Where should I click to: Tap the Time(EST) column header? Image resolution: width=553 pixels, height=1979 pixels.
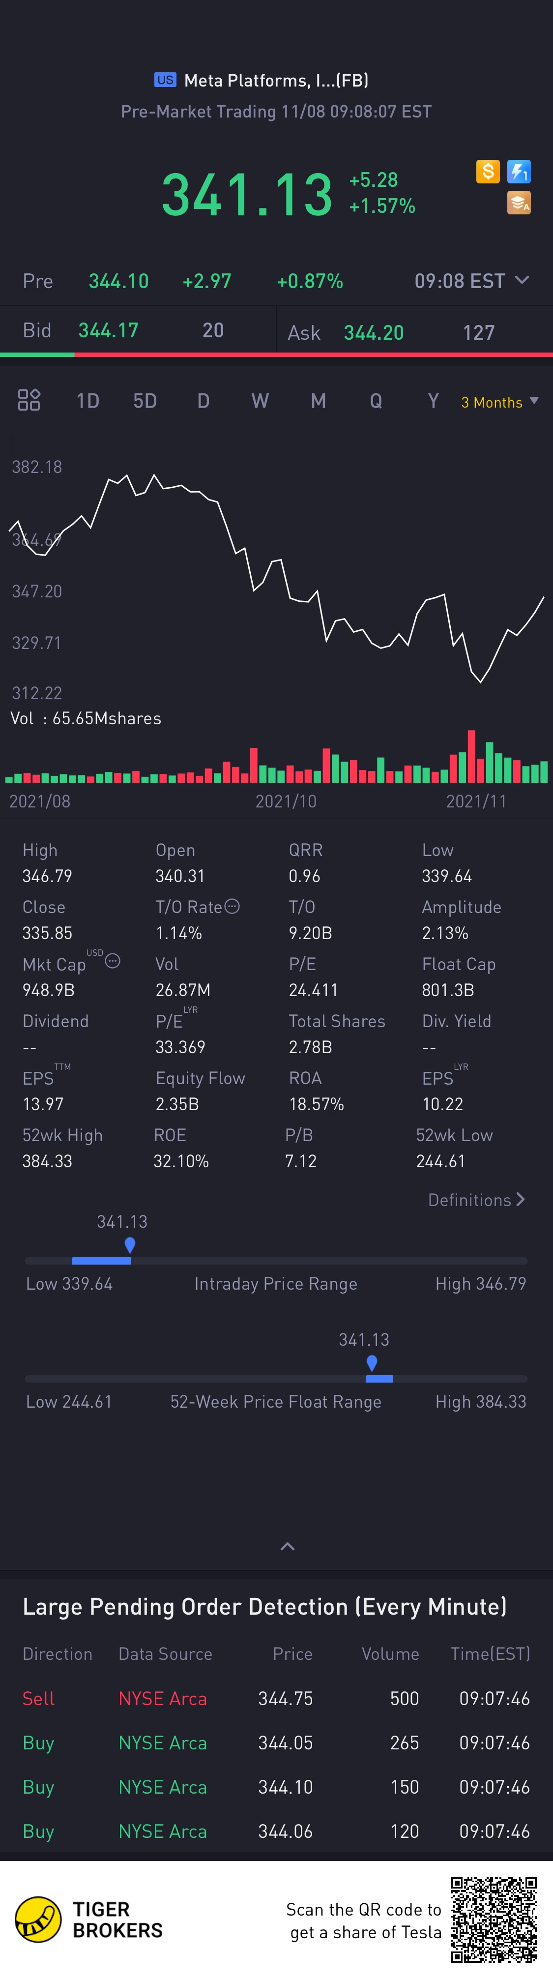[490, 1654]
